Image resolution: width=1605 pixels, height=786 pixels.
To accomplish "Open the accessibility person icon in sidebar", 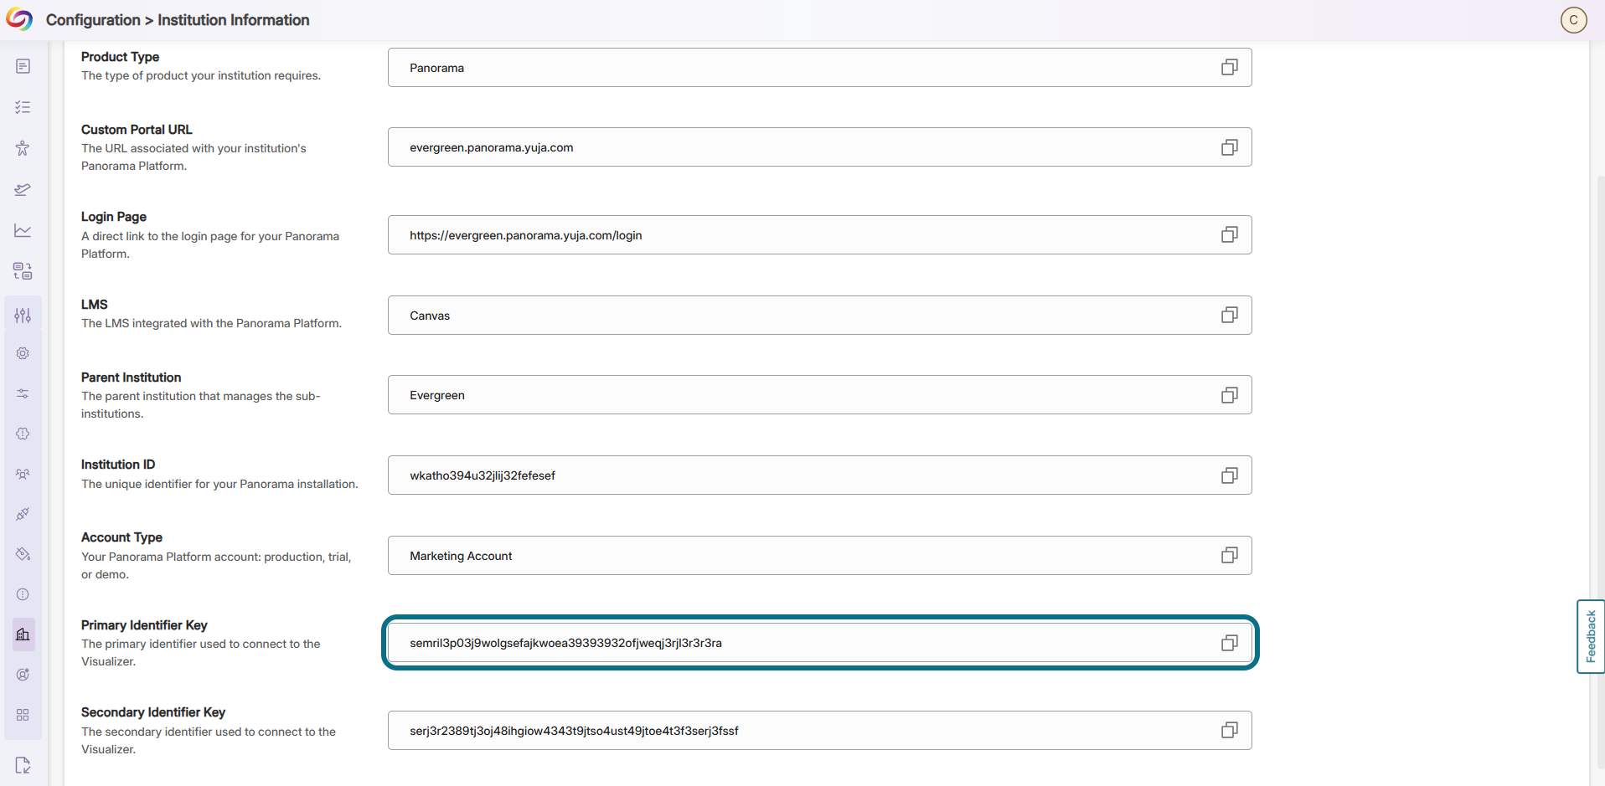I will [x=23, y=148].
